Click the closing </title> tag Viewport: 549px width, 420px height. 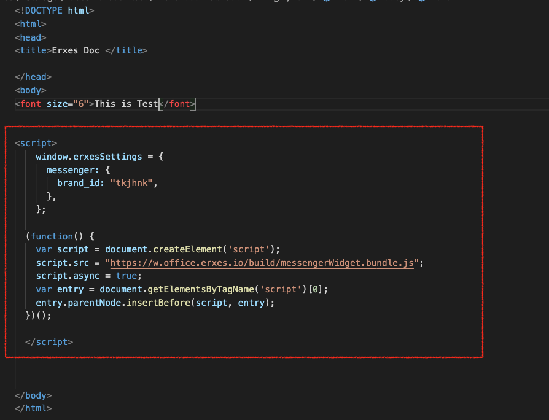tap(127, 50)
